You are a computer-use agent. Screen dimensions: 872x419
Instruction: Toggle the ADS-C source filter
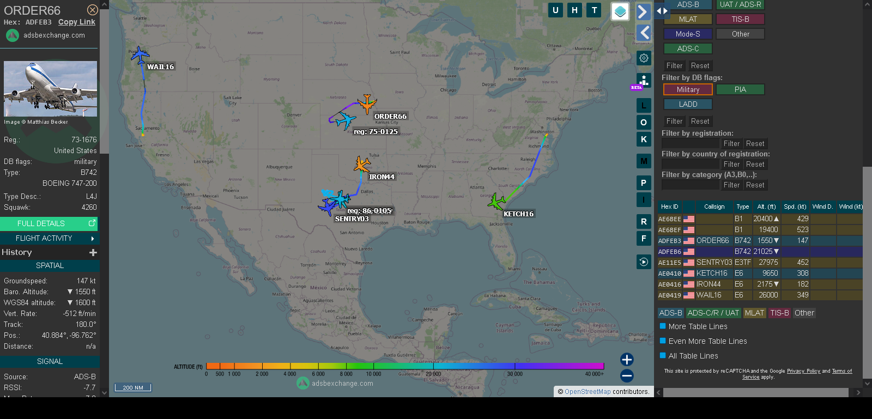(688, 48)
